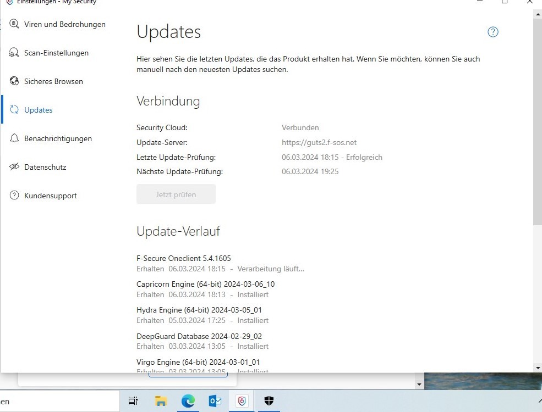
Task: Click the Viren und Bedrohungen sidebar icon
Action: click(x=14, y=24)
